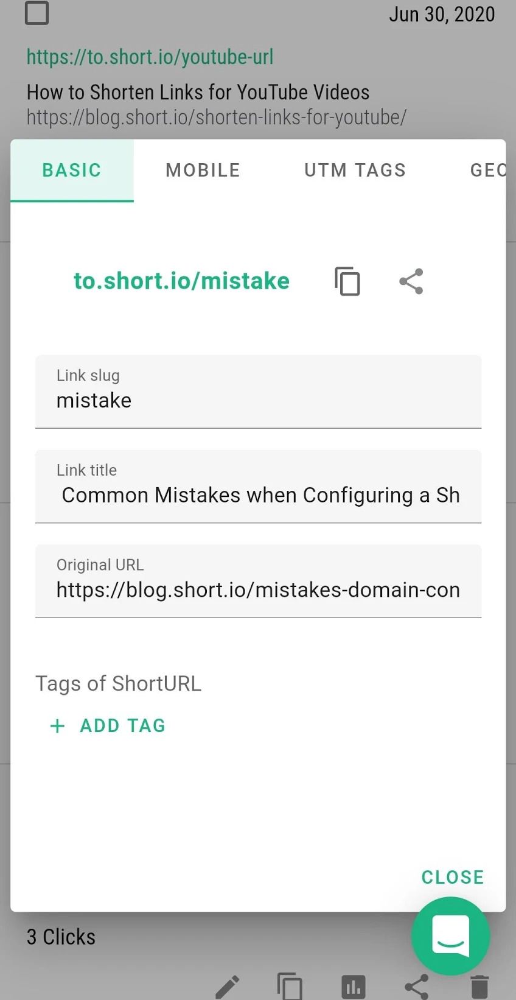The height and width of the screenshot is (1000, 516).
Task: Switch to the MOBILE tab
Action: [203, 170]
